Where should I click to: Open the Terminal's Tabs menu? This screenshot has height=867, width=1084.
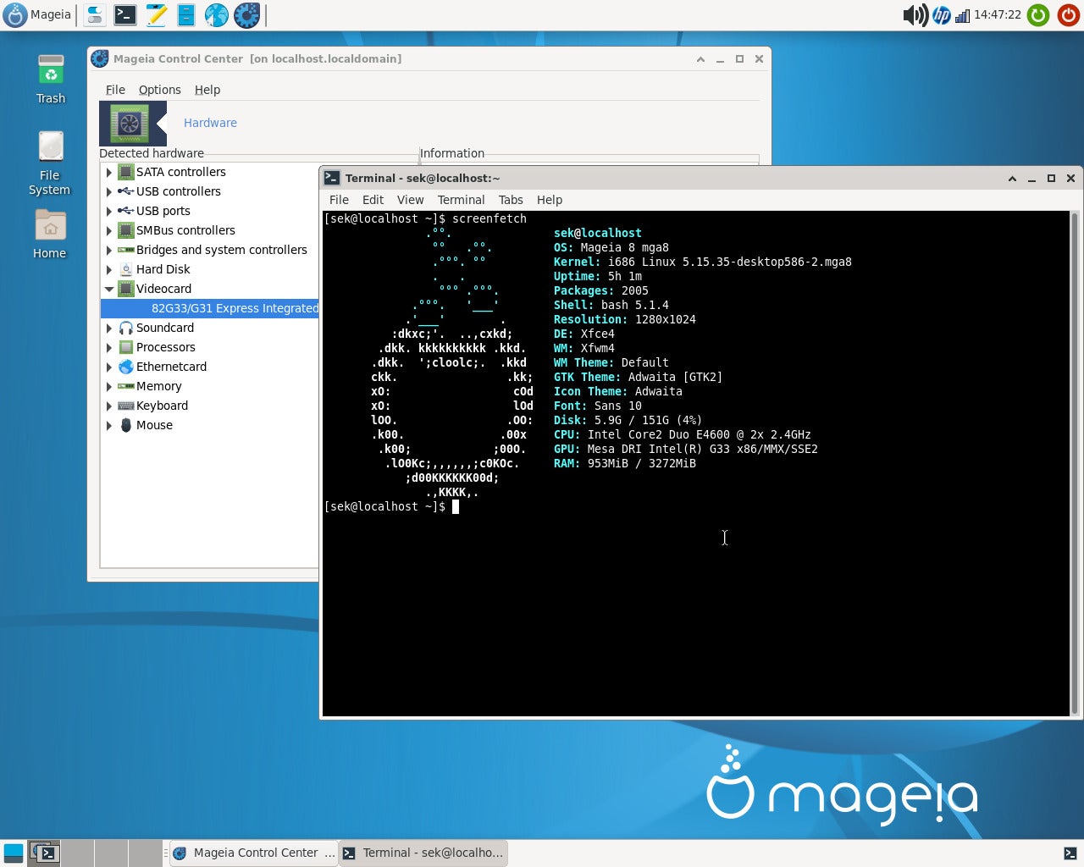[510, 200]
